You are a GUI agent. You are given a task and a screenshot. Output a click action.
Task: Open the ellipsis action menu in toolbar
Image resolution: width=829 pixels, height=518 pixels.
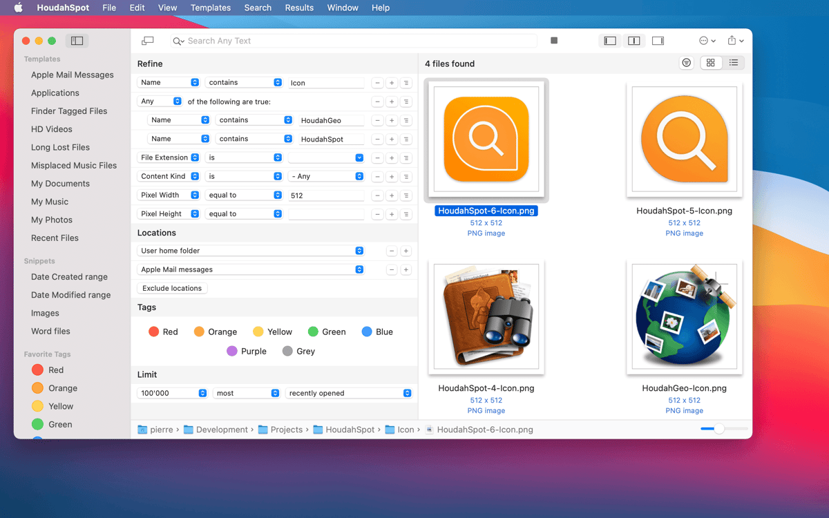pos(707,41)
